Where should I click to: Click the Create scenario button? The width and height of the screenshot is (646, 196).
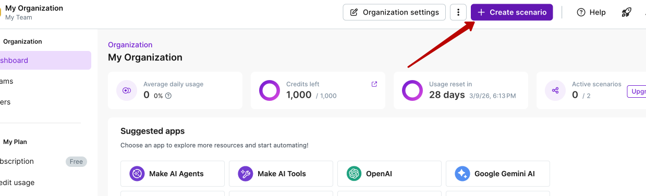(x=512, y=12)
